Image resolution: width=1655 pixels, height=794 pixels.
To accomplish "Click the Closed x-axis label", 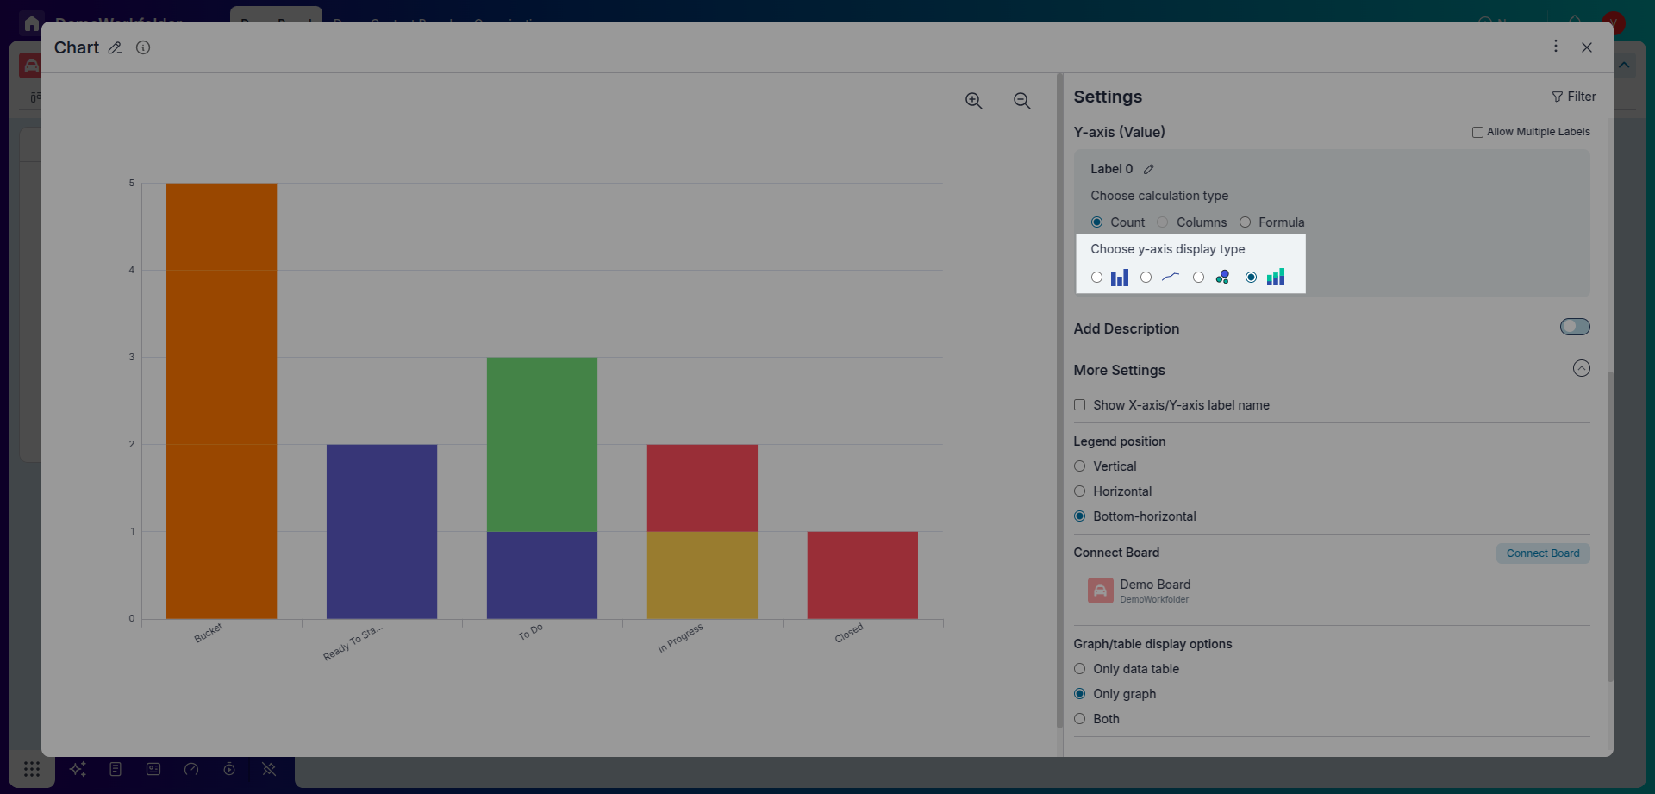I will point(849,633).
